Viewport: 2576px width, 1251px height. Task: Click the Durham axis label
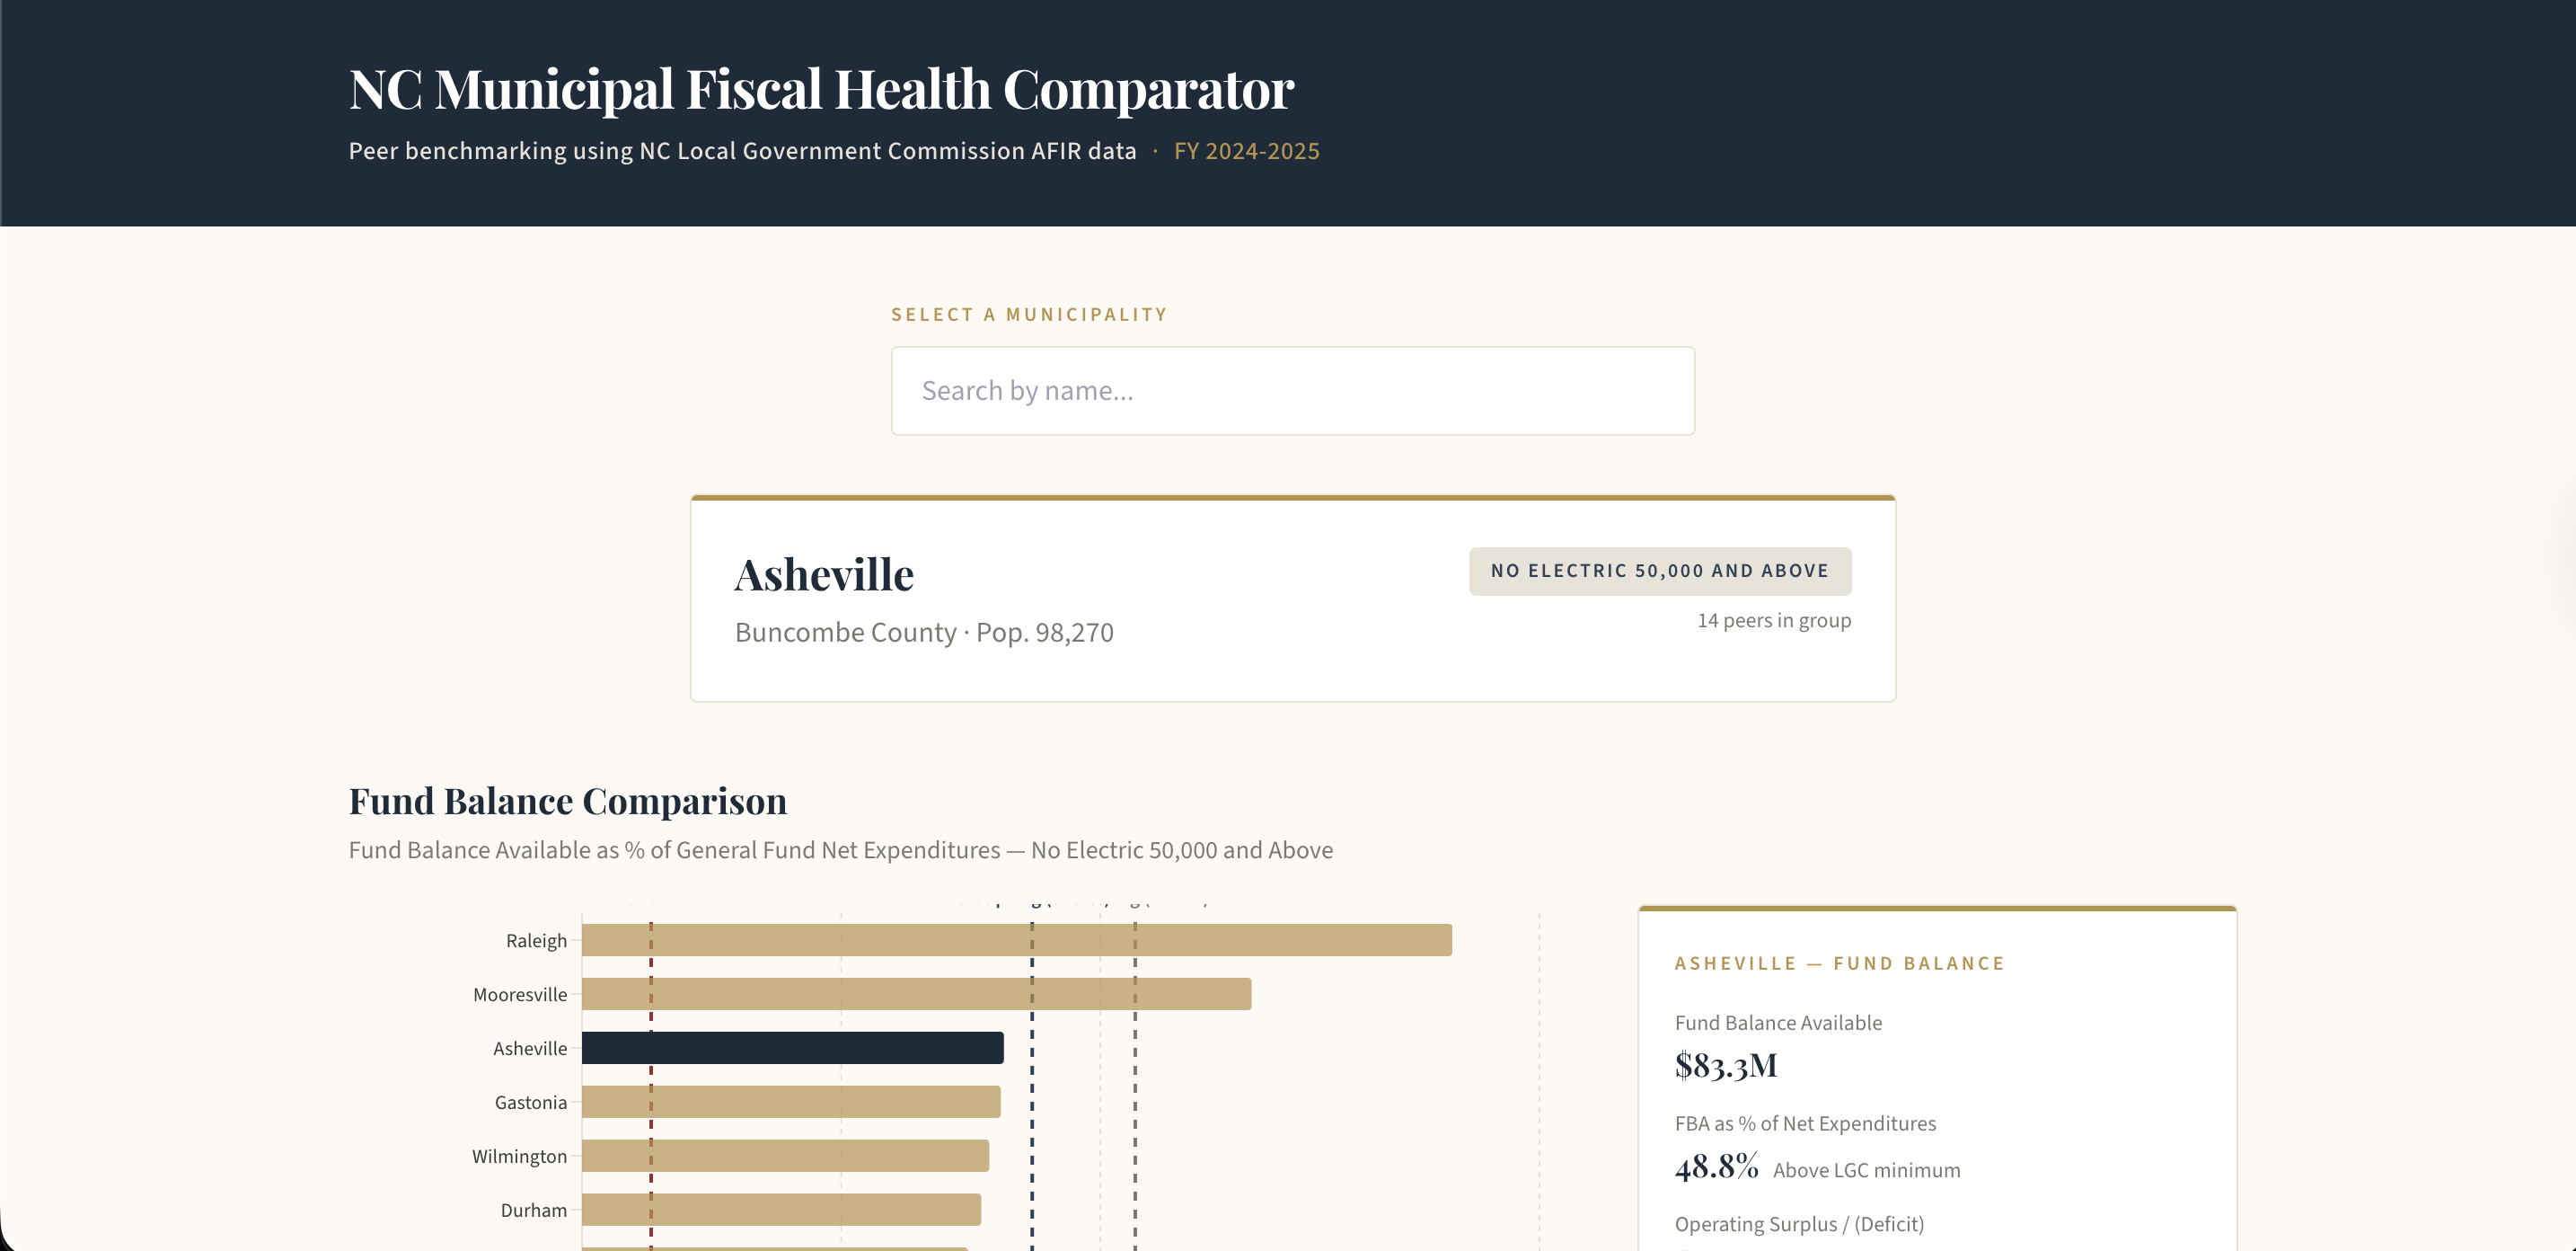click(533, 1210)
